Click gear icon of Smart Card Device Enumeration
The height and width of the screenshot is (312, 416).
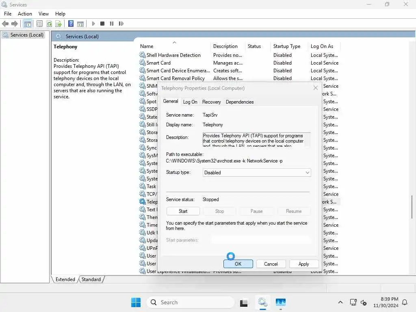coord(143,70)
